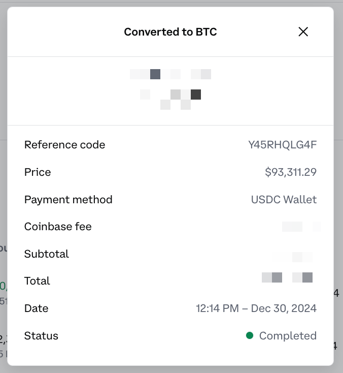Screen dimensions: 343x373
Task: Click the Subtotal label
Action: 46,254
